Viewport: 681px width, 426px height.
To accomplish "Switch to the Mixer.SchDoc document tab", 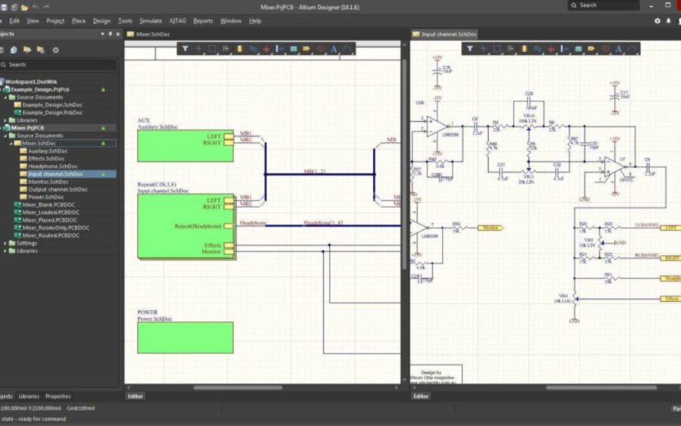I will 148,34.
